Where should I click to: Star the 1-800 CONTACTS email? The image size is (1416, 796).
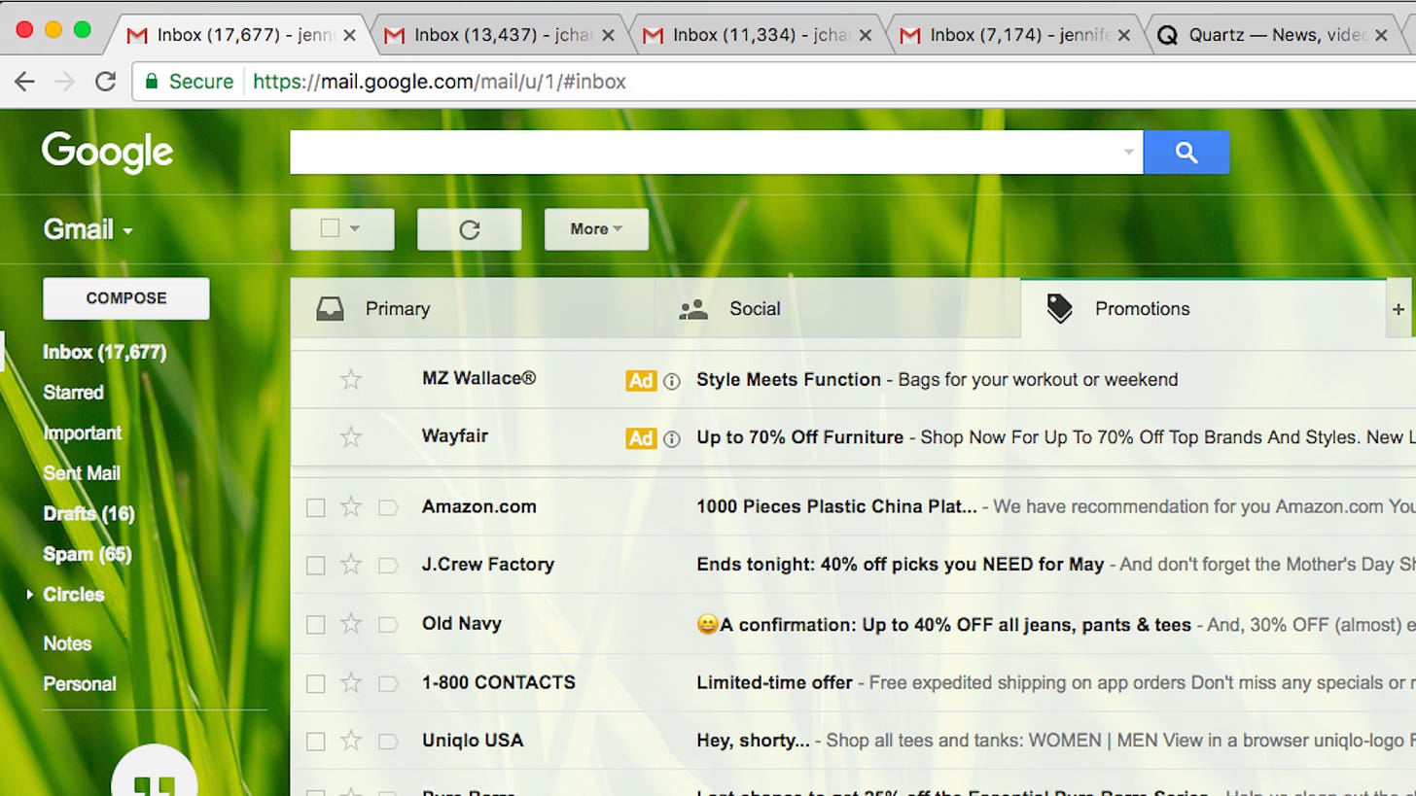click(x=351, y=683)
